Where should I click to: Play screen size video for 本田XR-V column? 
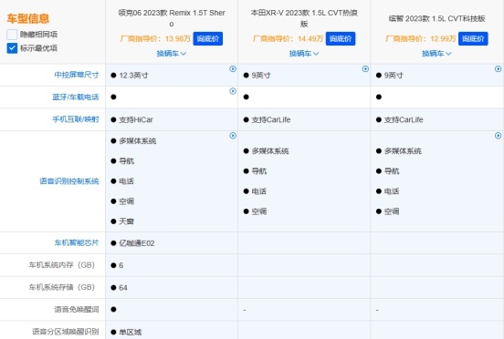coord(365,69)
